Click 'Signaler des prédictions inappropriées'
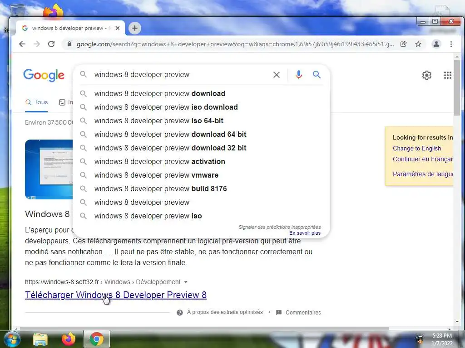Screen dimensions: 465x348 pyautogui.click(x=280, y=227)
